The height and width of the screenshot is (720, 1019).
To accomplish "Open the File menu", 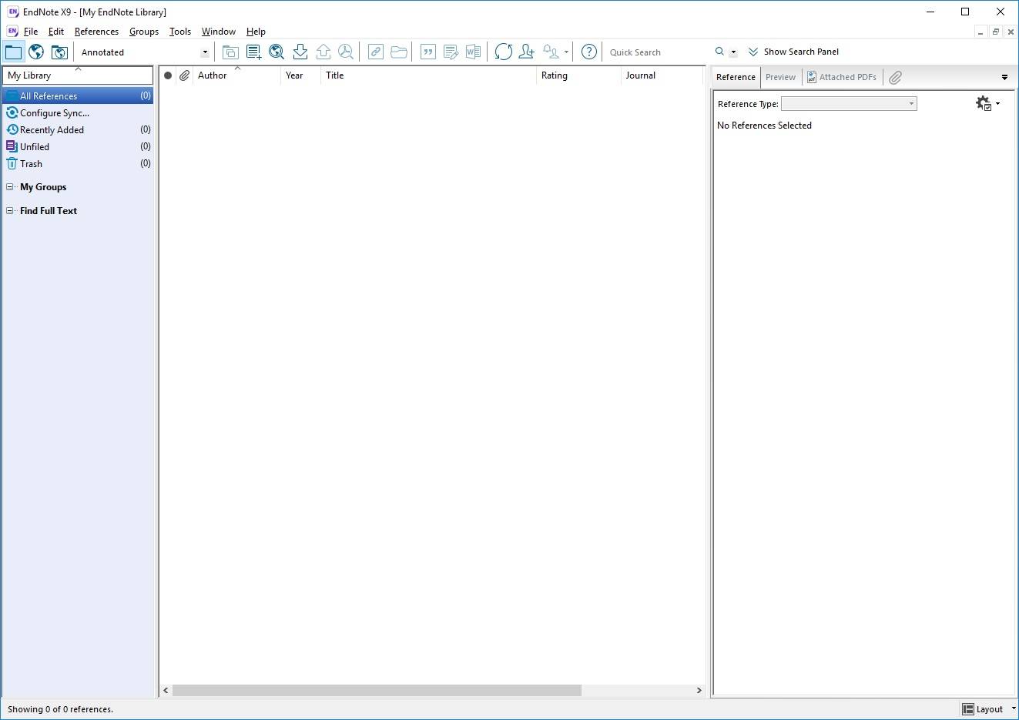I will [x=31, y=32].
